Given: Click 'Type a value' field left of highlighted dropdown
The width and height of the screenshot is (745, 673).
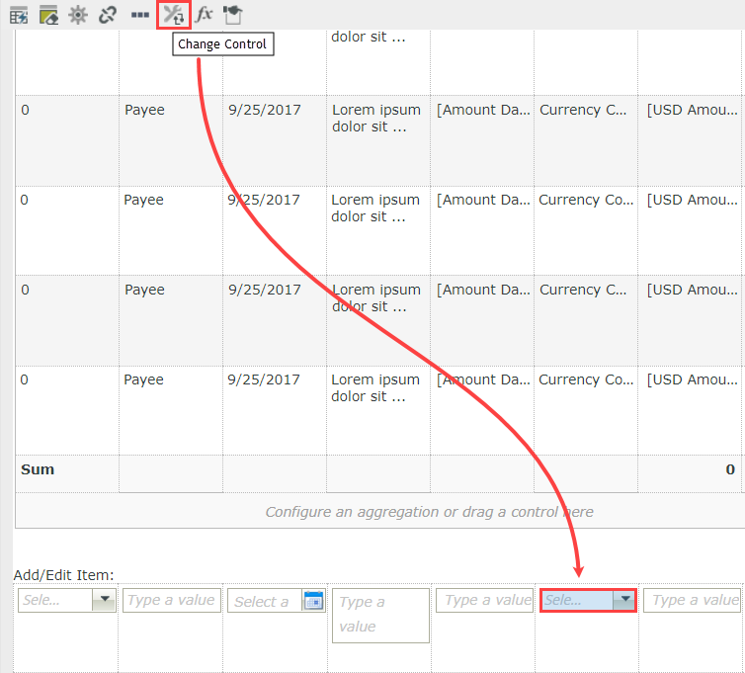Looking at the screenshot, I should [484, 600].
